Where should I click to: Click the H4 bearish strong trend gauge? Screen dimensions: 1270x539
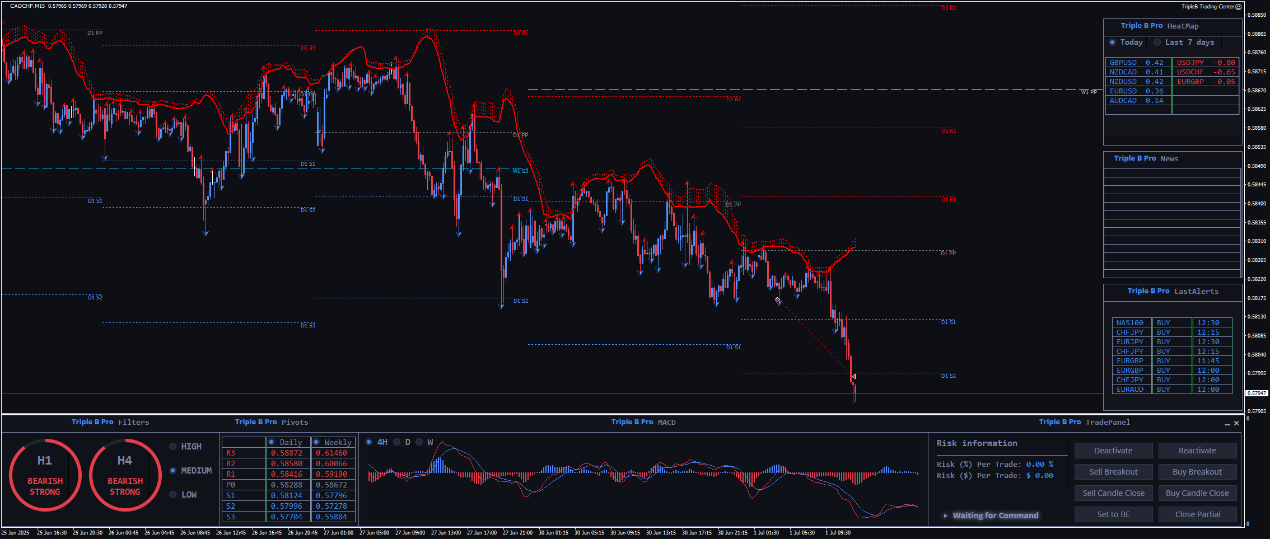click(125, 475)
